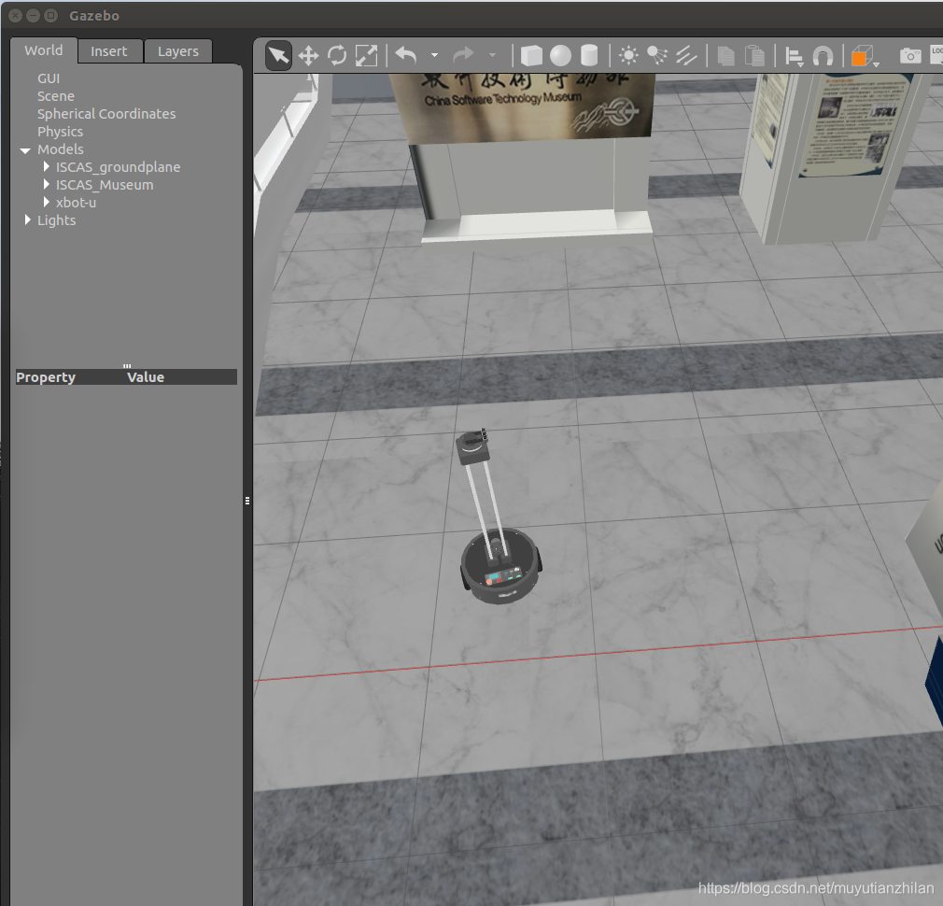Activate the rotate mode tool
The width and height of the screenshot is (943, 906).
[x=337, y=56]
